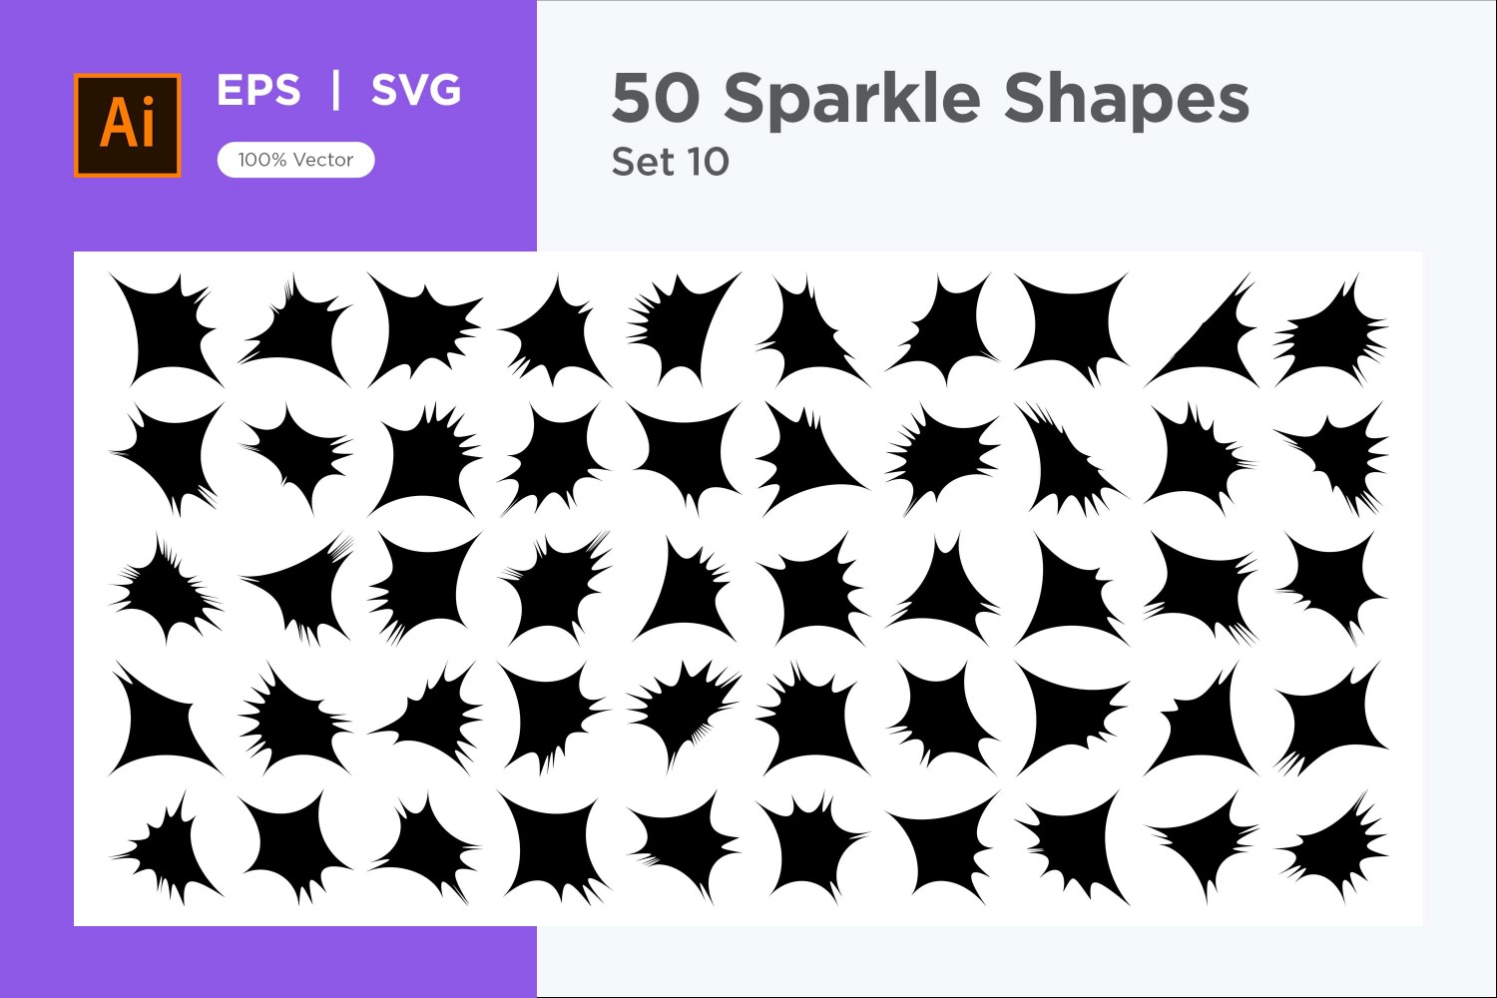Click the first sparkle shape in second row
Image resolution: width=1497 pixels, height=998 pixels.
[165, 457]
